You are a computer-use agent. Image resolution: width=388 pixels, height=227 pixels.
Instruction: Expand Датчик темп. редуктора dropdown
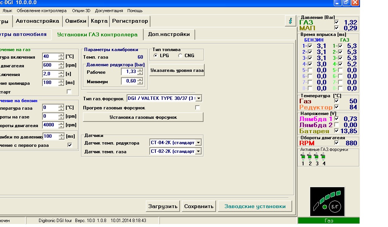(x=198, y=143)
